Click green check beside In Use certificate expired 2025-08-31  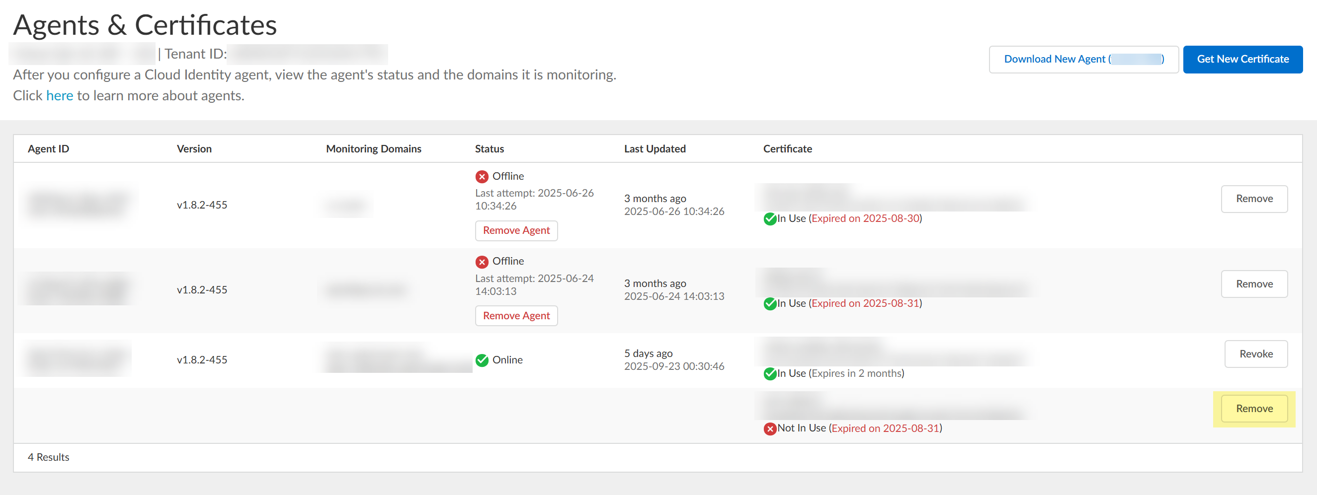(x=769, y=304)
